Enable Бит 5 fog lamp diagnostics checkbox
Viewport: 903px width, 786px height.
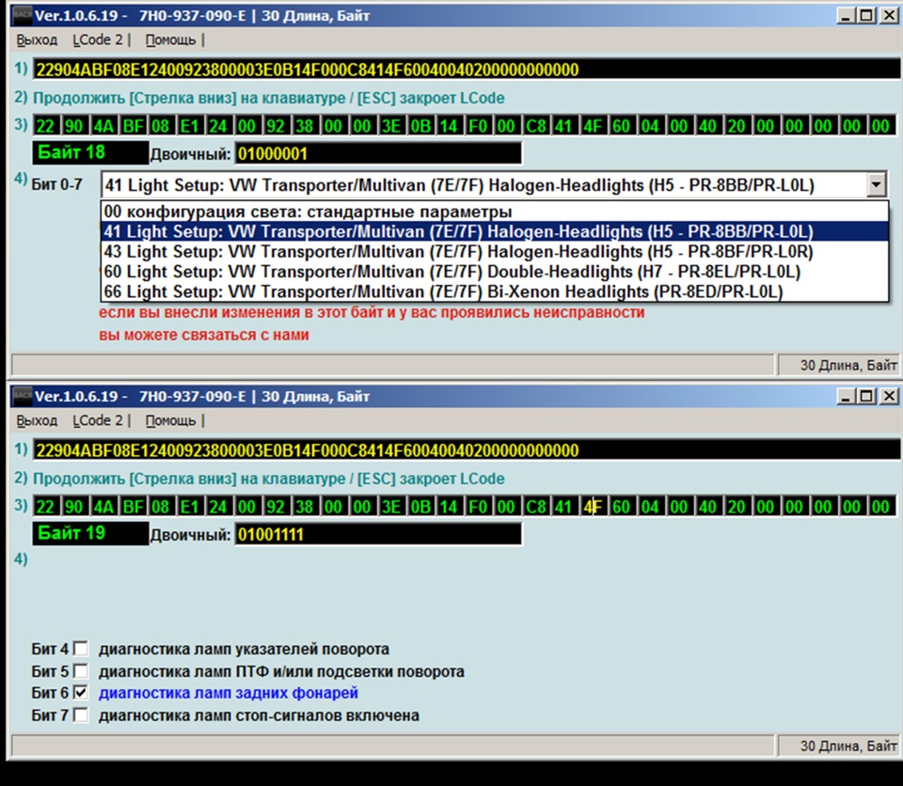pyautogui.click(x=81, y=671)
